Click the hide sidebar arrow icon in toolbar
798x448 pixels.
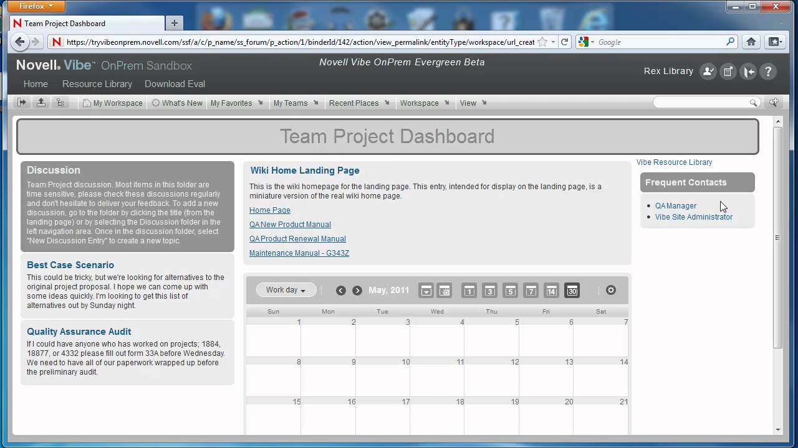click(22, 103)
